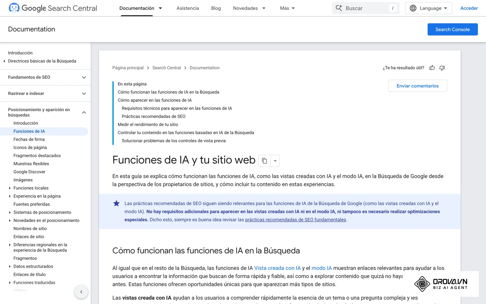Click the Language globe icon
Image resolution: width=486 pixels, height=304 pixels.
pos(413,8)
